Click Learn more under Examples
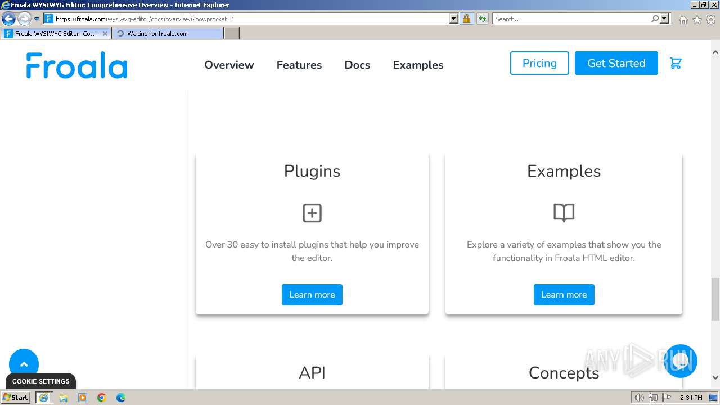Viewport: 720px width, 405px height. 564,295
